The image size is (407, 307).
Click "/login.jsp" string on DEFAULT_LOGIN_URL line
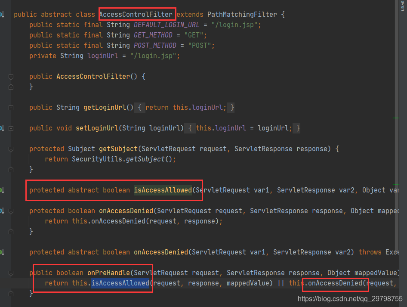pyautogui.click(x=234, y=25)
